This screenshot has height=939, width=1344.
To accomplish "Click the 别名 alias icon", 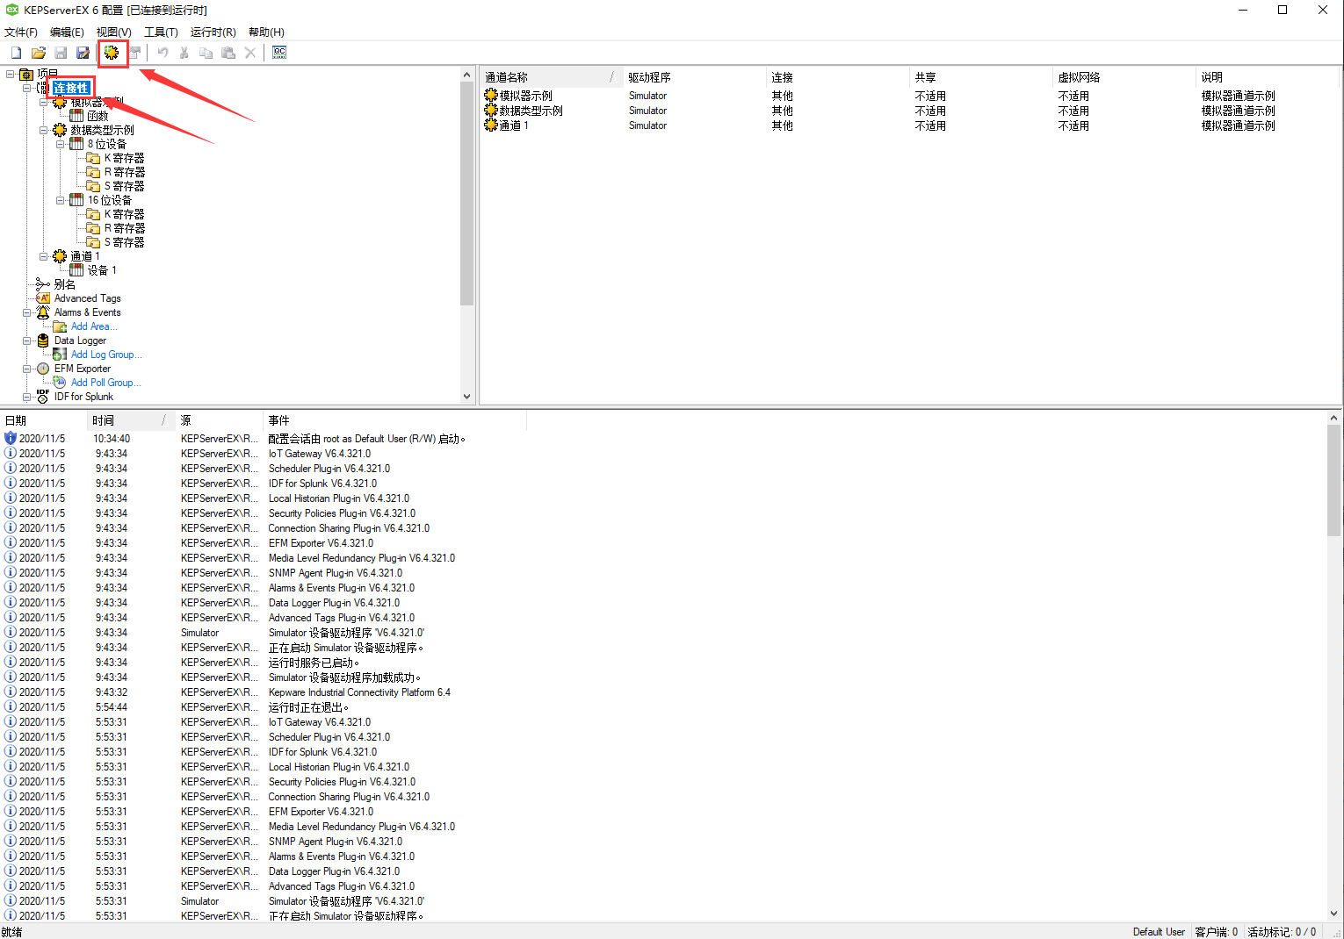I will click(42, 284).
